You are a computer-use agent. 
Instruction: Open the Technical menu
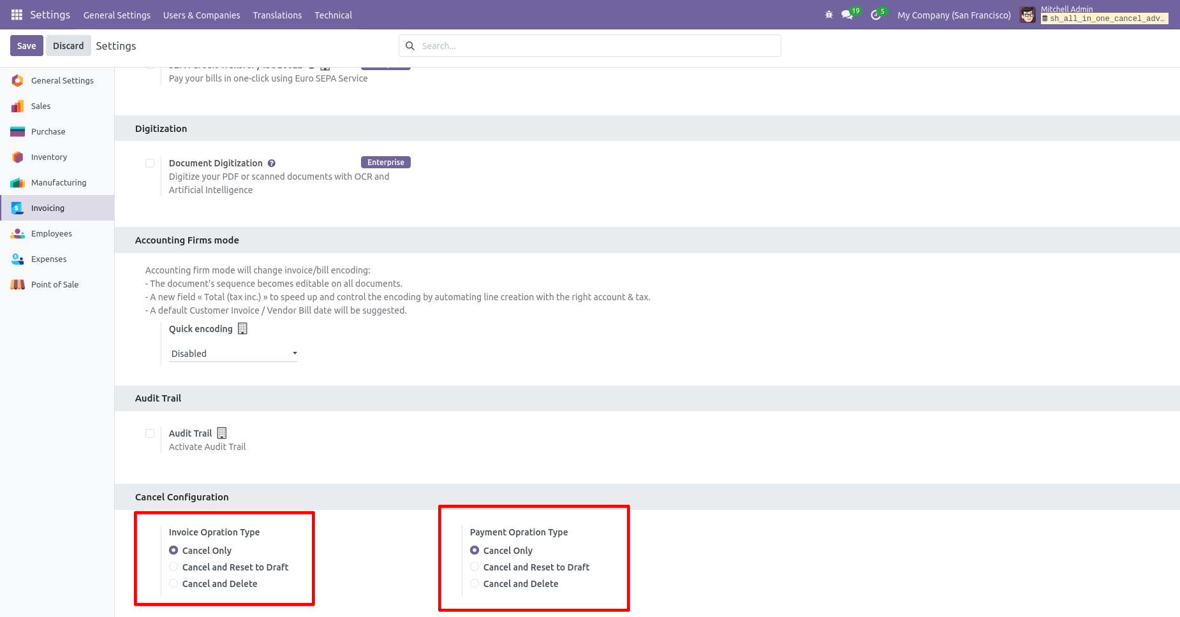click(x=333, y=15)
